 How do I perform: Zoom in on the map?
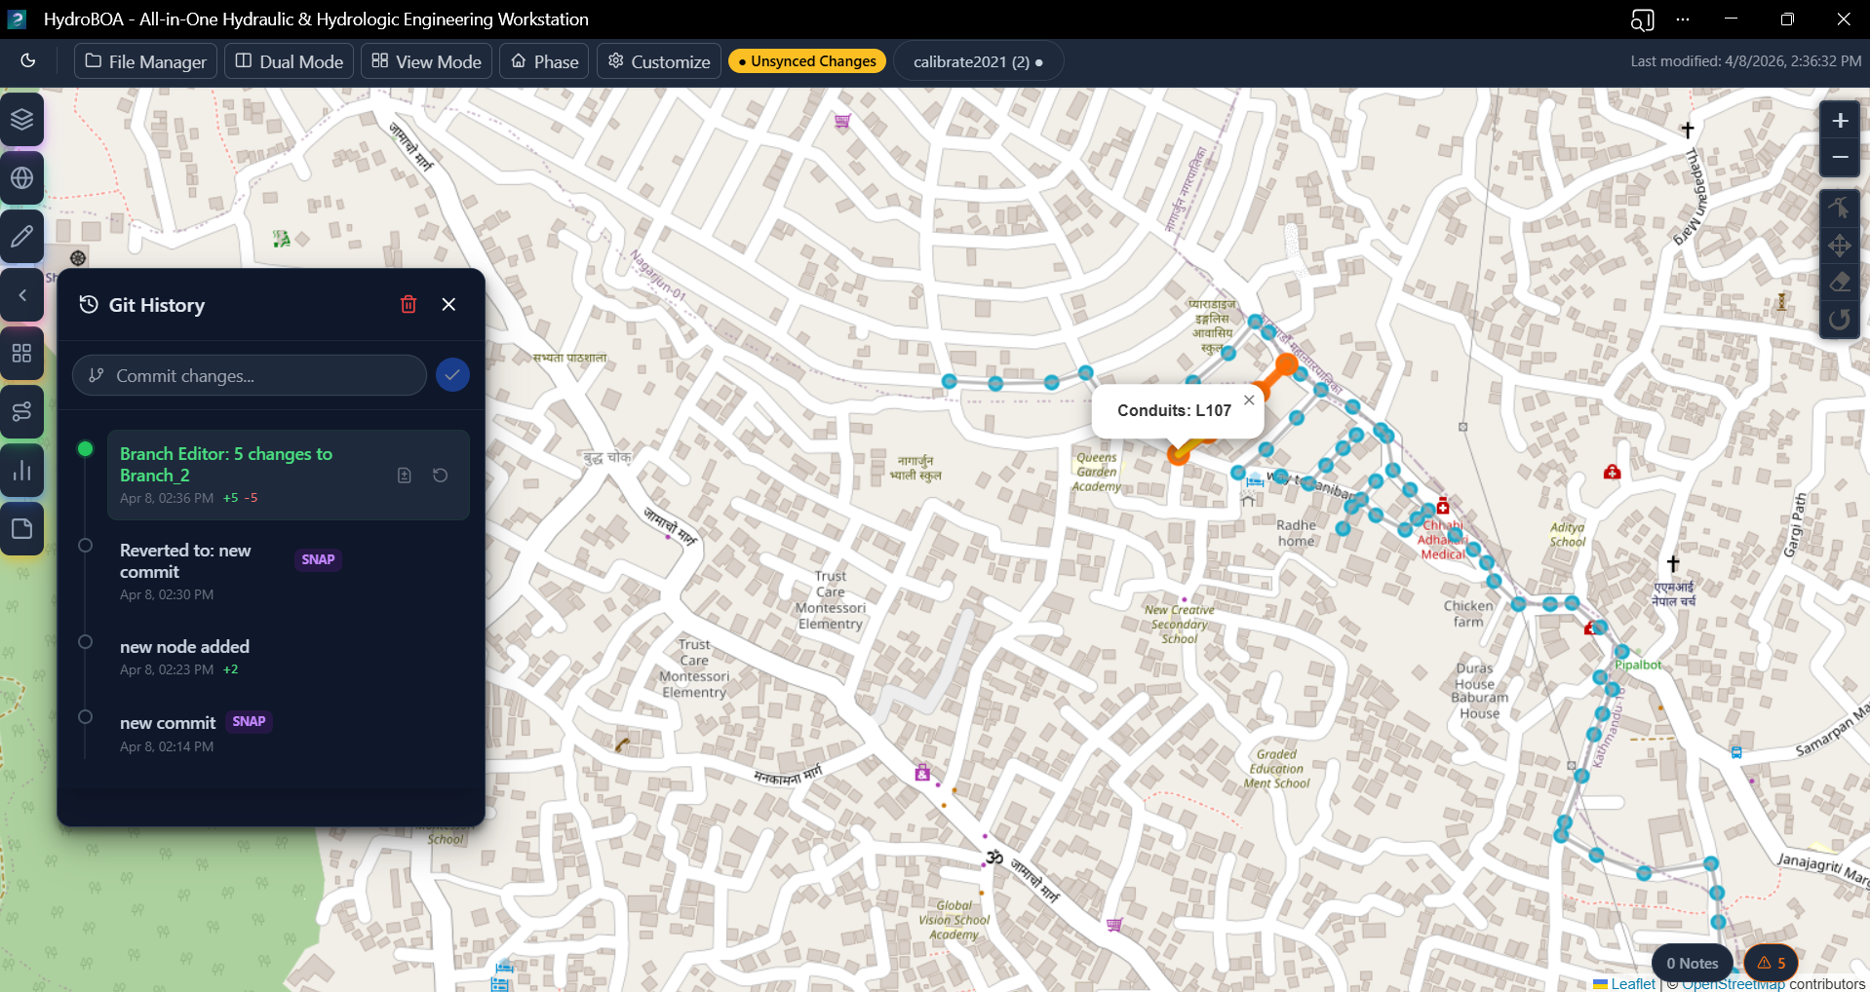(x=1839, y=121)
